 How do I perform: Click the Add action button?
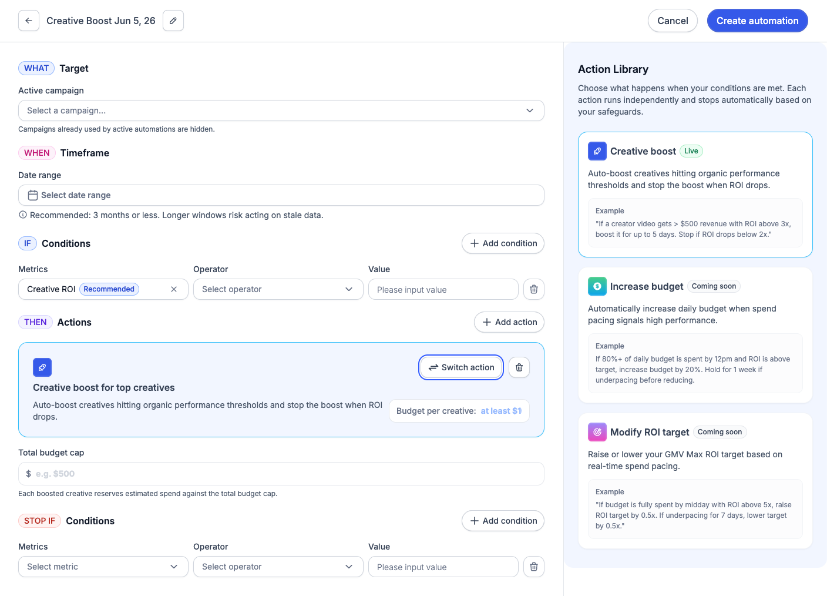tap(509, 322)
